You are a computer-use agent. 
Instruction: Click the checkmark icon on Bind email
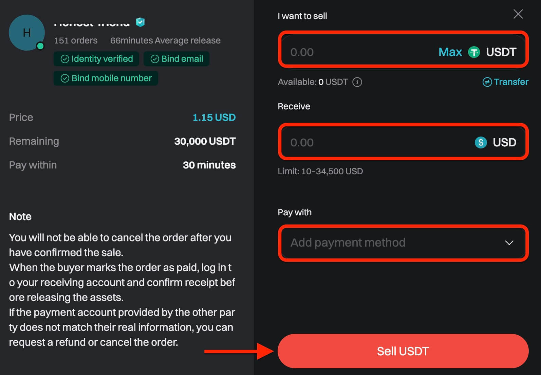pyautogui.click(x=155, y=59)
